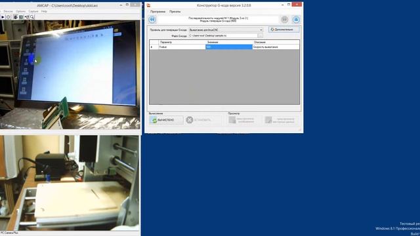
Task: Click the G-code constructor app icon in title bar
Action: point(149,5)
